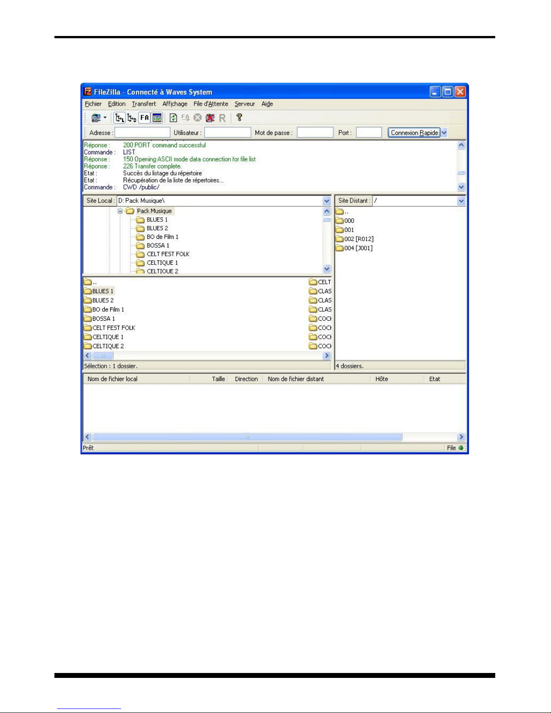
Task: Toggle the FA file queue display icon
Action: click(x=144, y=118)
